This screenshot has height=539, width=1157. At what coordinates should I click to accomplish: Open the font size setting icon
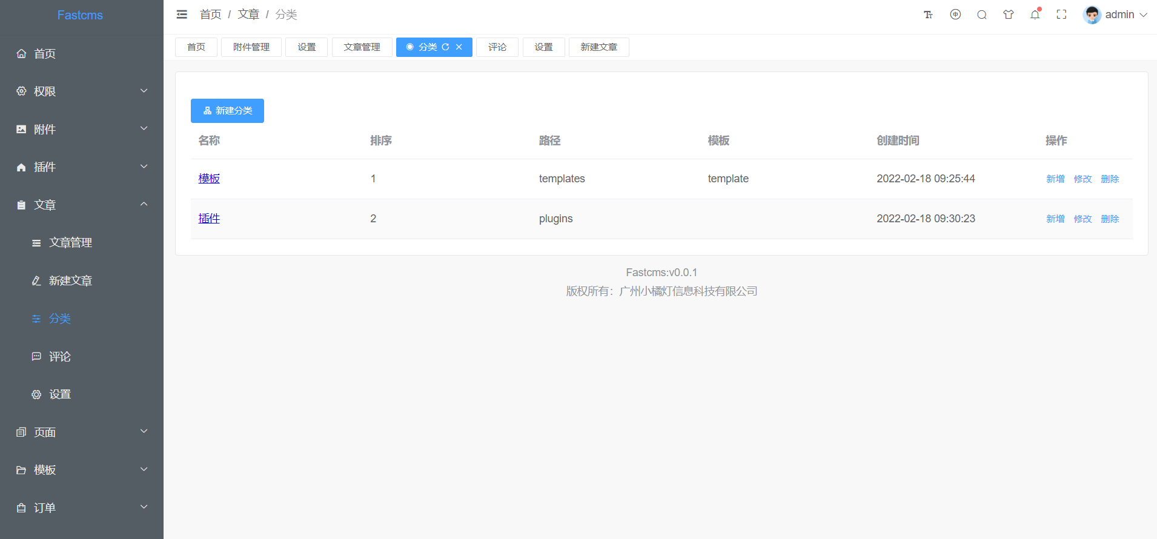click(x=928, y=15)
